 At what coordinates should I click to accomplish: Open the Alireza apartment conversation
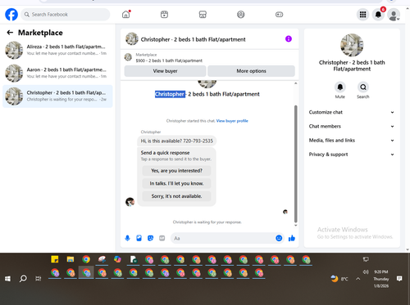pyautogui.click(x=57, y=50)
